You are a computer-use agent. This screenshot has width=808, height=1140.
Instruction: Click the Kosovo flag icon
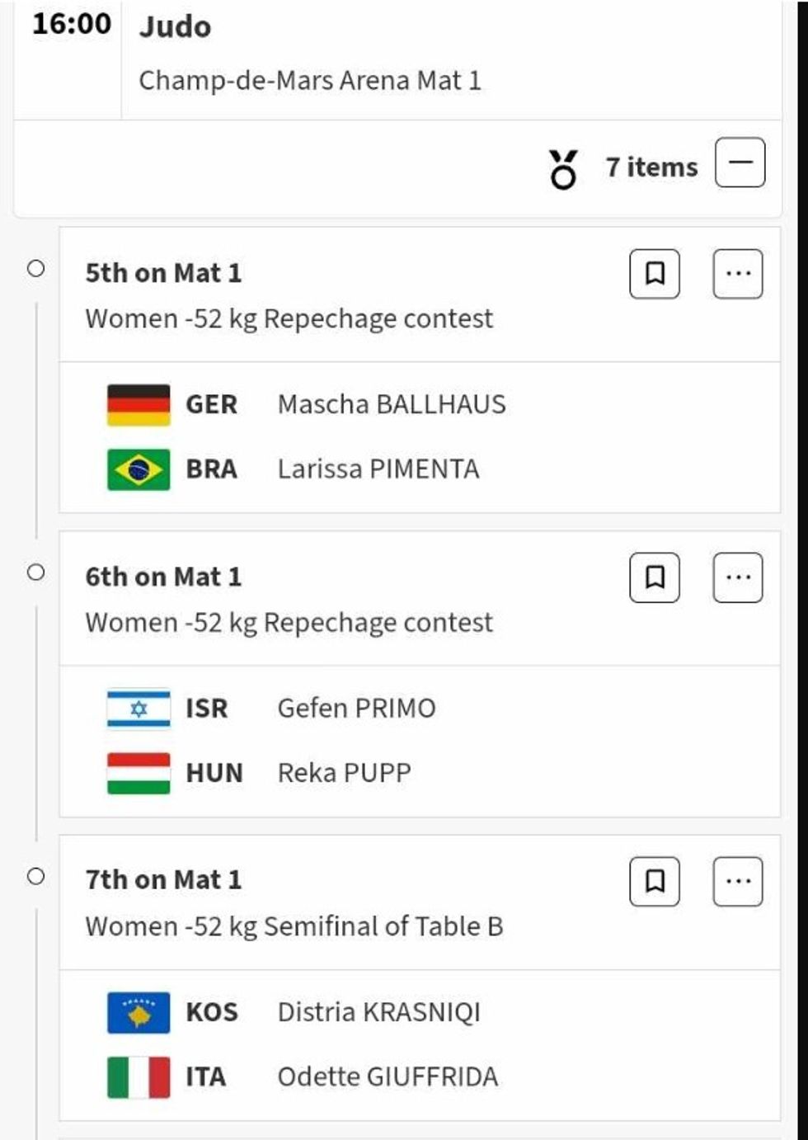(139, 1012)
